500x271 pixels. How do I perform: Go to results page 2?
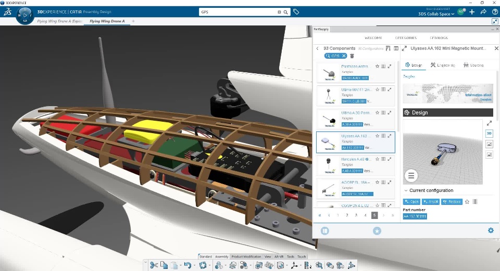[347, 215]
